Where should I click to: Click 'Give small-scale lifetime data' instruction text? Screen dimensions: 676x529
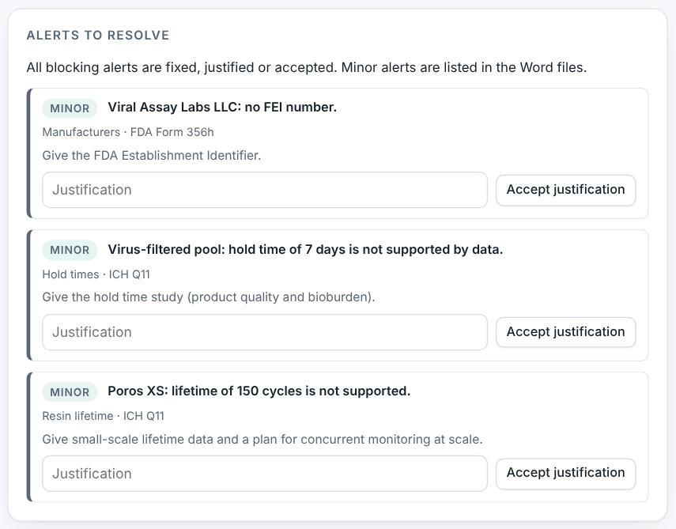pos(262,440)
